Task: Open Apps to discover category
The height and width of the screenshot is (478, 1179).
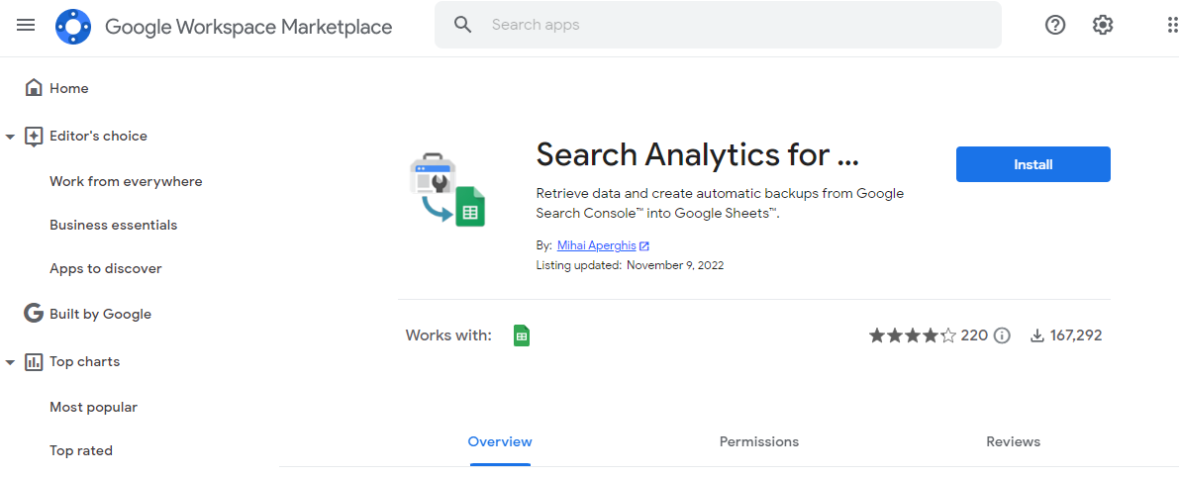Action: 105,269
